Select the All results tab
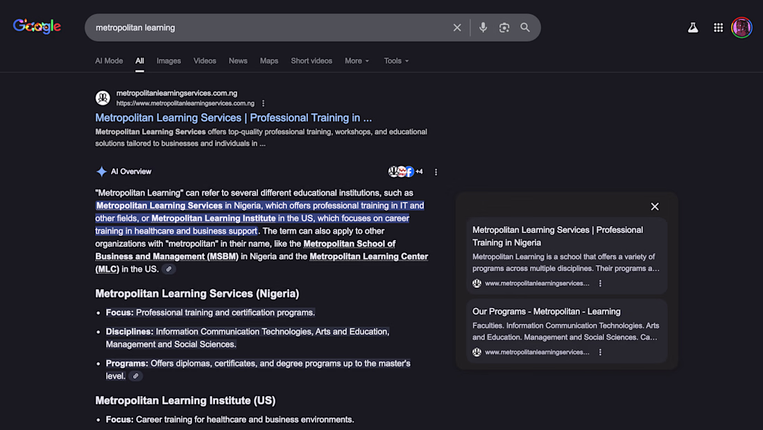Screen dimensions: 763x430 pyautogui.click(x=139, y=61)
